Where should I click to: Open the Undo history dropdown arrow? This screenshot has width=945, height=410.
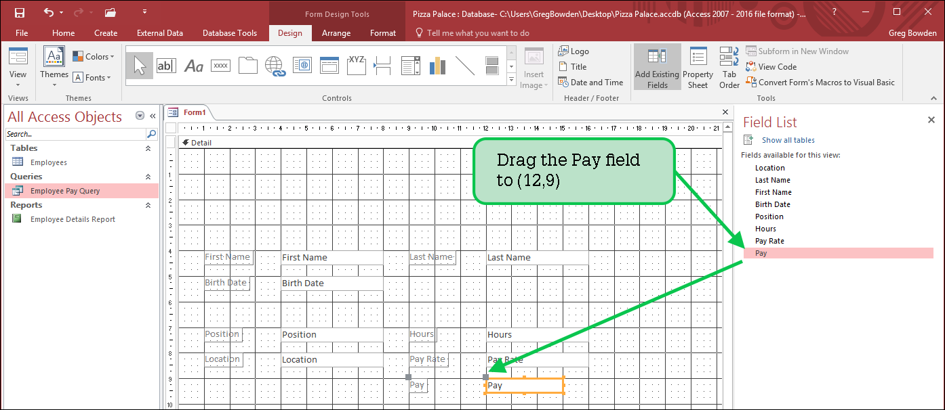click(x=62, y=12)
